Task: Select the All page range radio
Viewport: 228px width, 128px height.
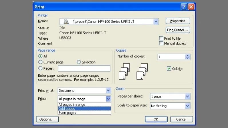Action: click(40, 56)
